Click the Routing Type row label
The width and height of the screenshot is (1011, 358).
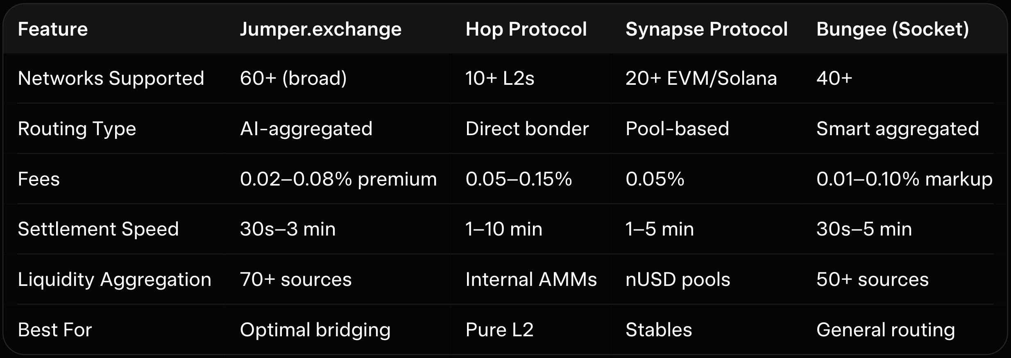(x=77, y=129)
